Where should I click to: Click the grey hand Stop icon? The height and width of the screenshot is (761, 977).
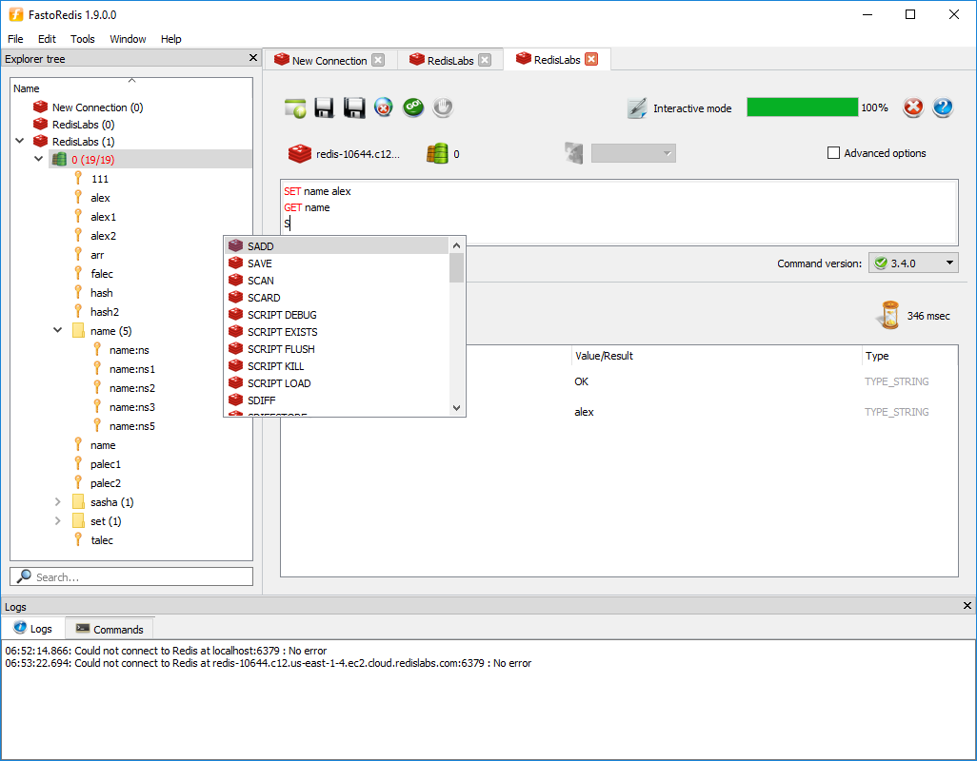(x=443, y=107)
